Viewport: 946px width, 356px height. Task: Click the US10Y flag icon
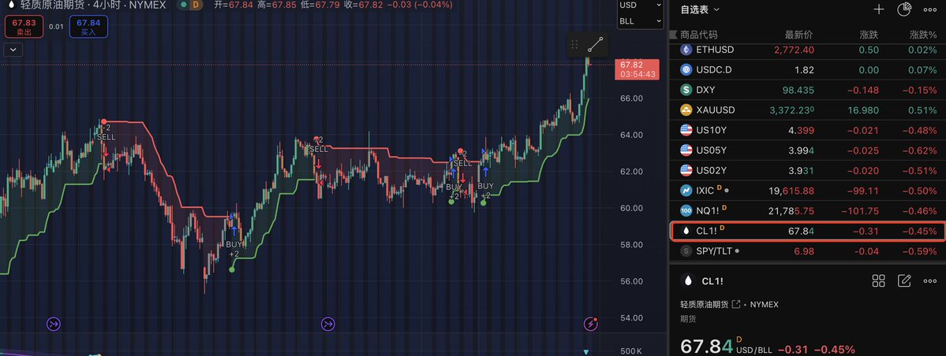686,130
